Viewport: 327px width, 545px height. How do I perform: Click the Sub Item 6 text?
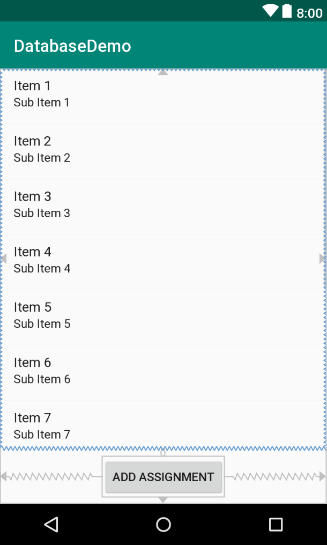(x=41, y=379)
